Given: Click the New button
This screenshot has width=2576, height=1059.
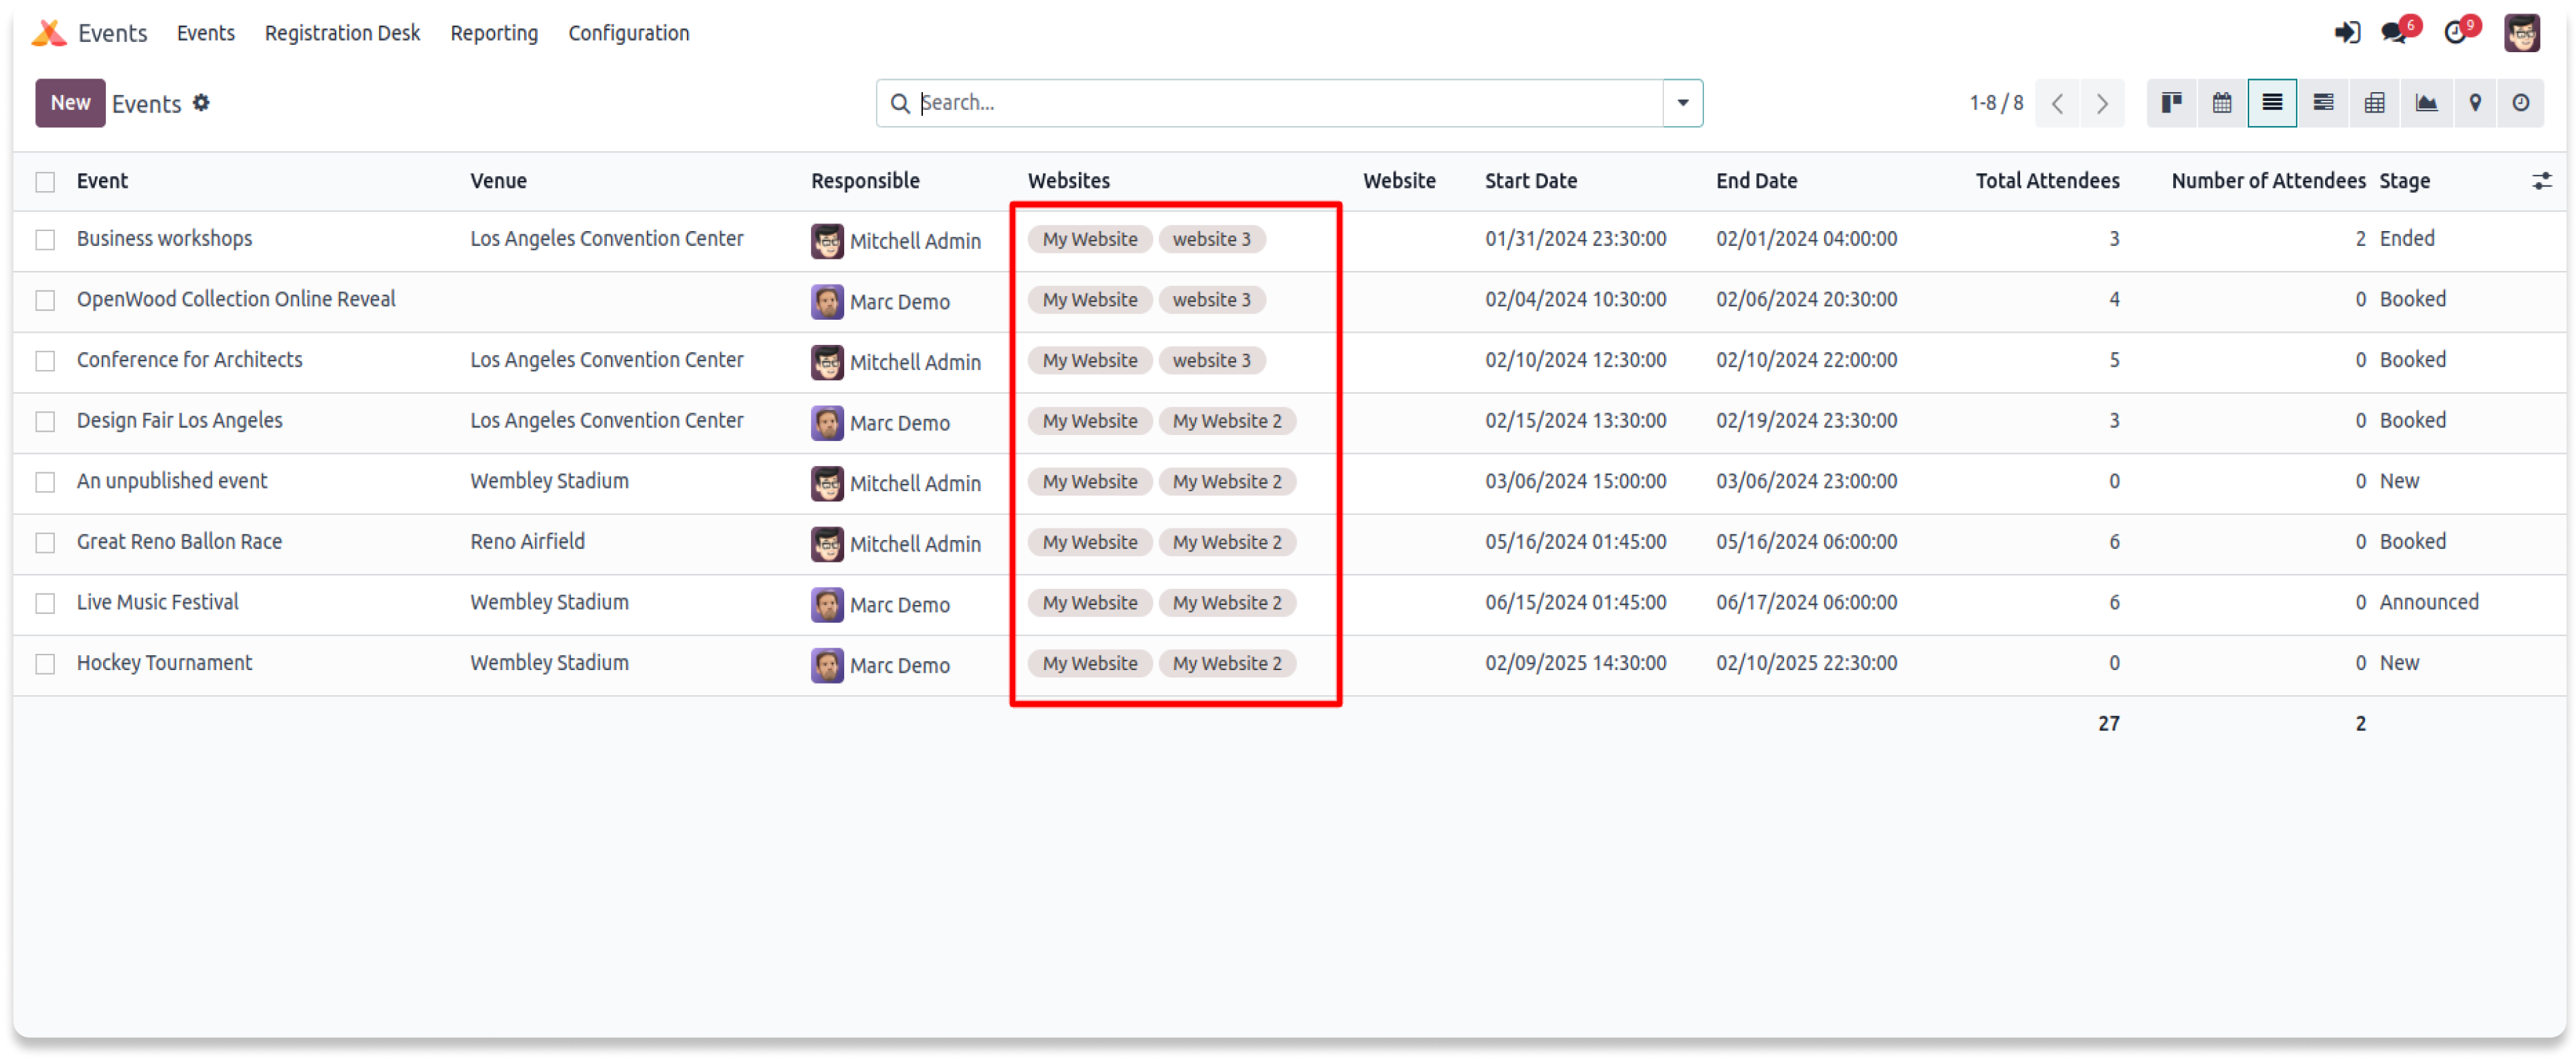Looking at the screenshot, I should click(70, 103).
